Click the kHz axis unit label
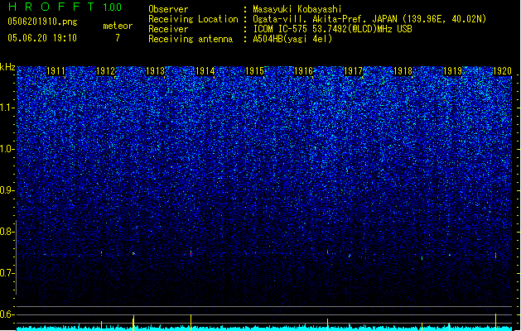This screenshot has width=521, height=331. pyautogui.click(x=7, y=67)
